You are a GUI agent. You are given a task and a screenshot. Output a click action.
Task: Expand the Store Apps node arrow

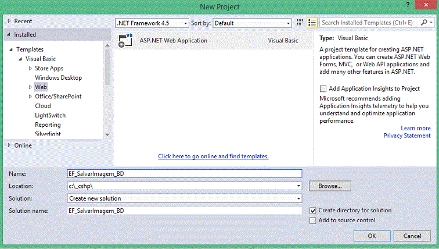click(x=30, y=68)
